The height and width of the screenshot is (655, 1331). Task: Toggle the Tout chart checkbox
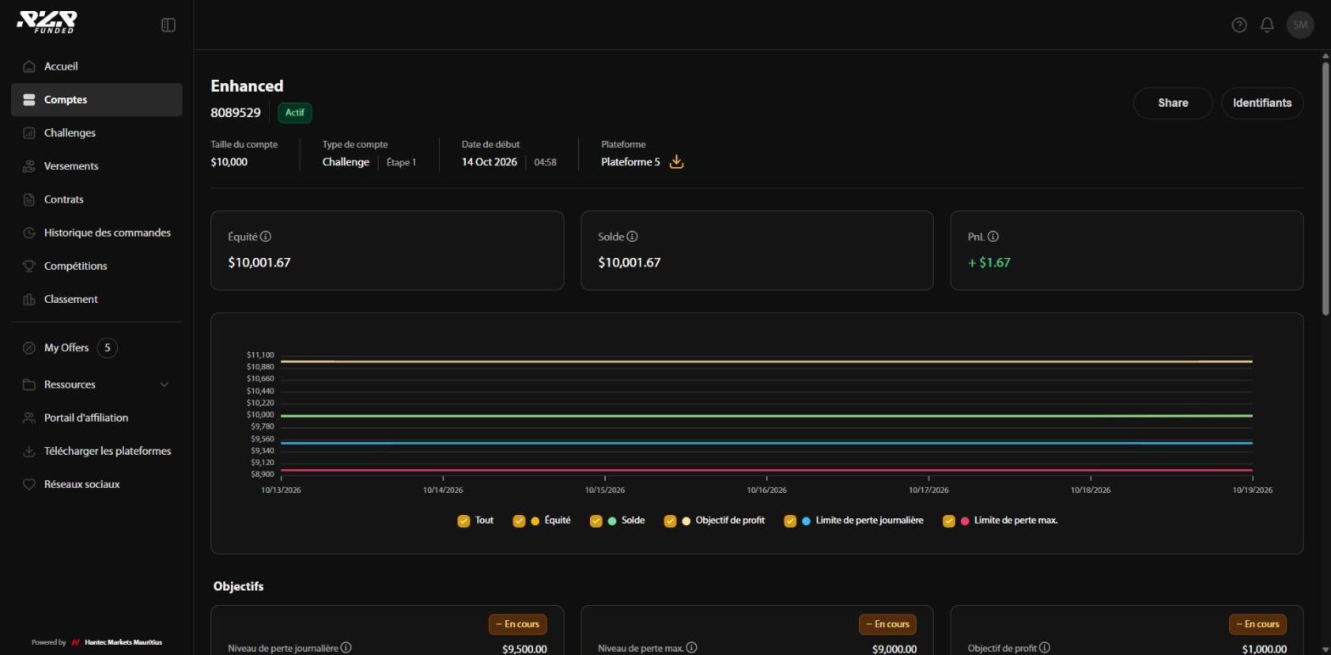click(463, 521)
